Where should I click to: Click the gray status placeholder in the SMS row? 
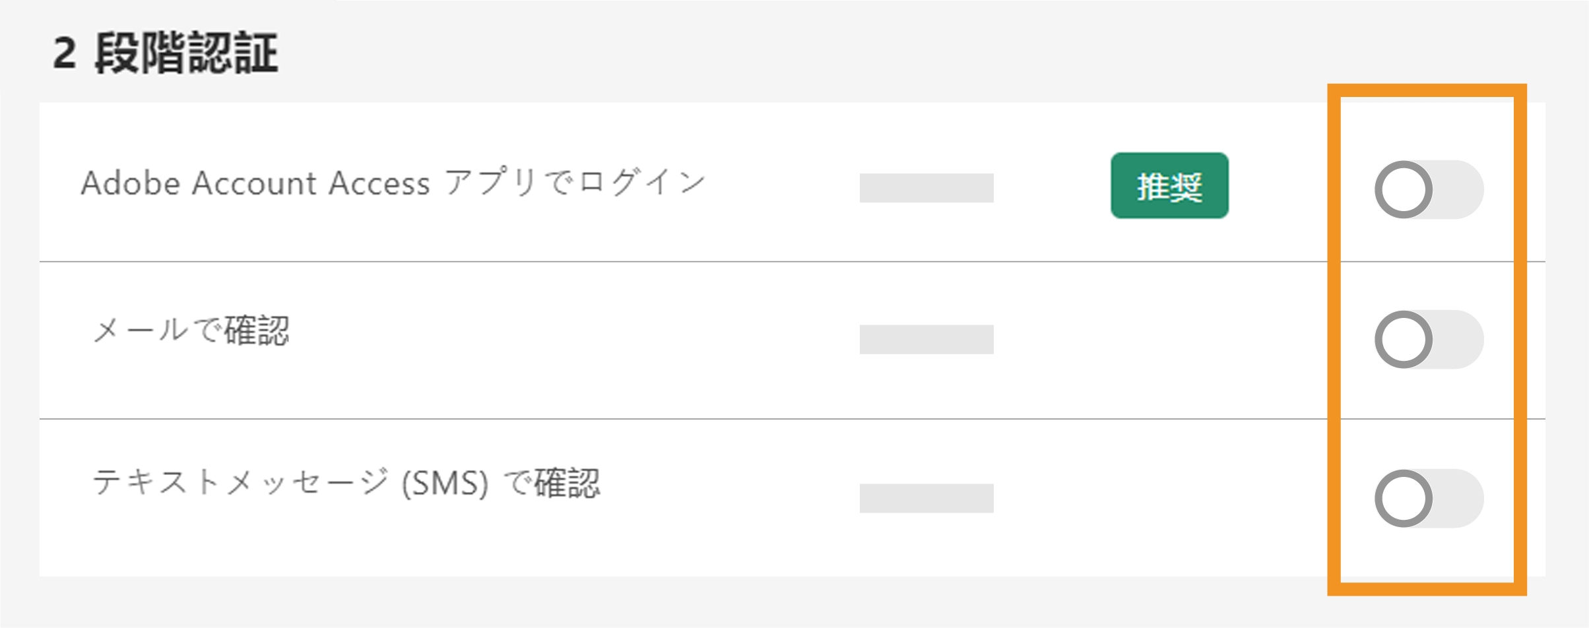tap(926, 498)
